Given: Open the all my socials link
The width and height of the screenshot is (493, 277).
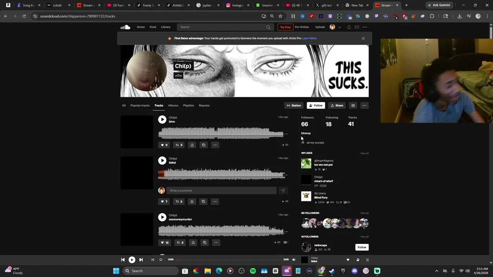Looking at the screenshot, I should tap(315, 143).
